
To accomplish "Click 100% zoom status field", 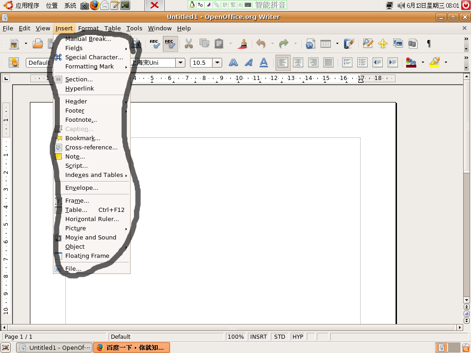I will (236, 336).
